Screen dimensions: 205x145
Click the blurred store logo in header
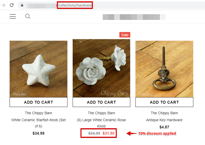(x=134, y=17)
